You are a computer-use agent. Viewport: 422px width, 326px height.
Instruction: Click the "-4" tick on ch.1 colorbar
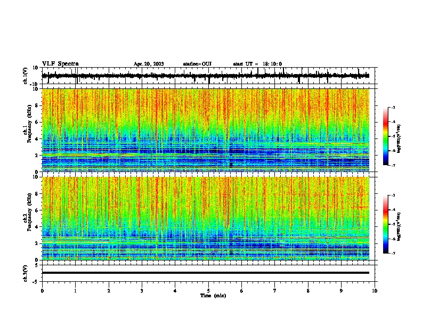(x=393, y=122)
